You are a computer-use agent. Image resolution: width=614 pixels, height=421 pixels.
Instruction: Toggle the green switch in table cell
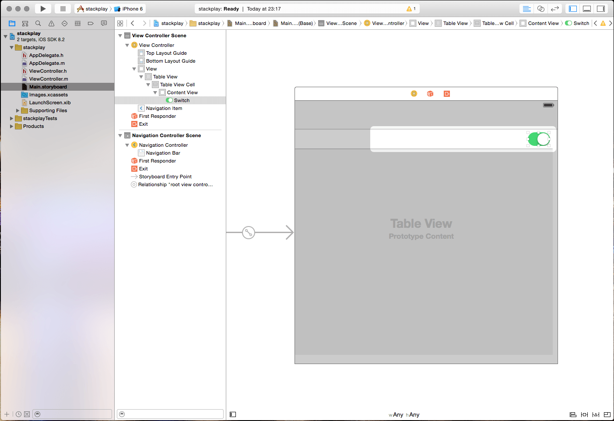(539, 139)
